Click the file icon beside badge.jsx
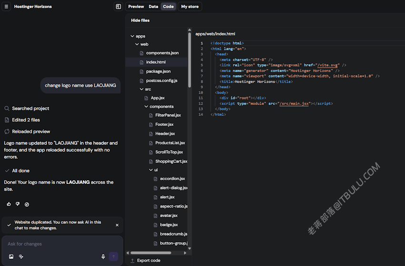 [155, 225]
